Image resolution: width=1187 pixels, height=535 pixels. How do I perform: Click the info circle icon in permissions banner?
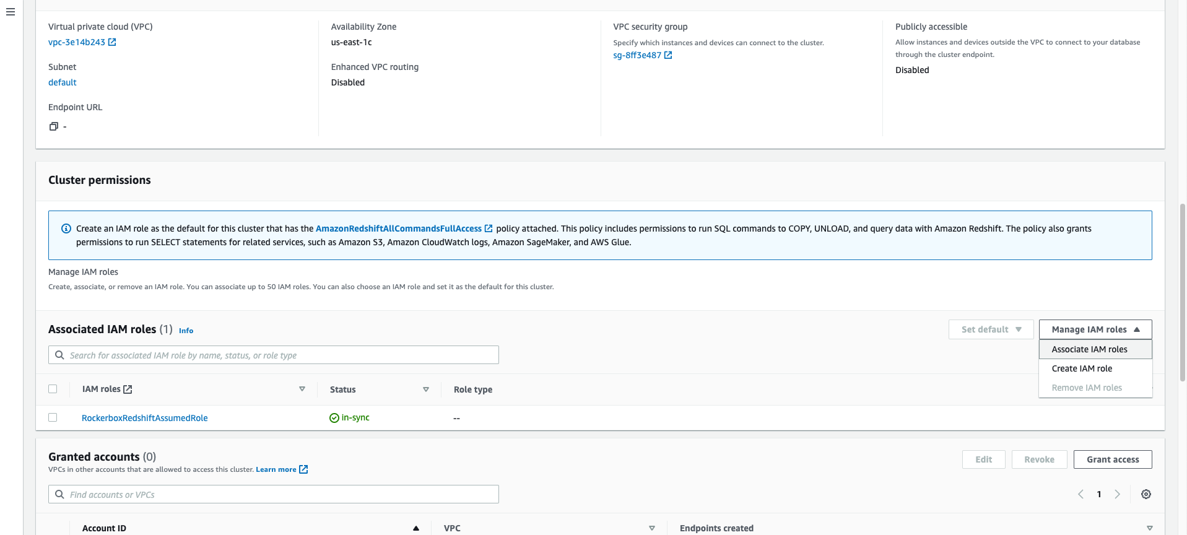(66, 228)
